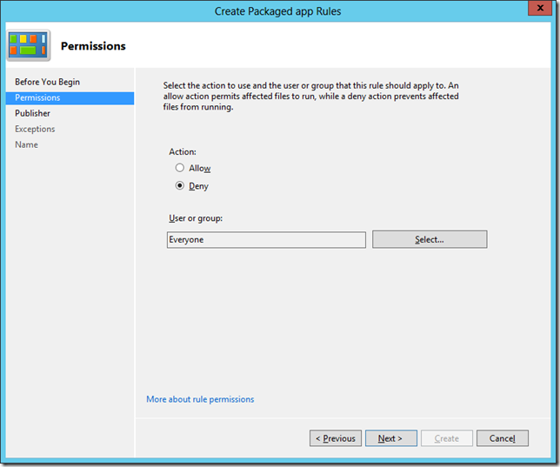Cancel the rule creation wizard

click(502, 438)
